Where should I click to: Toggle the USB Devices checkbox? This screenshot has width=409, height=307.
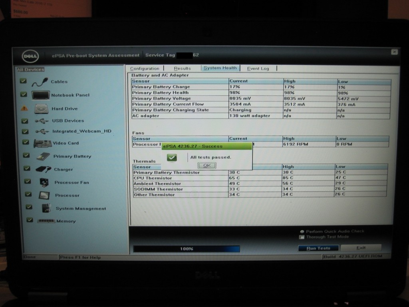[25, 121]
